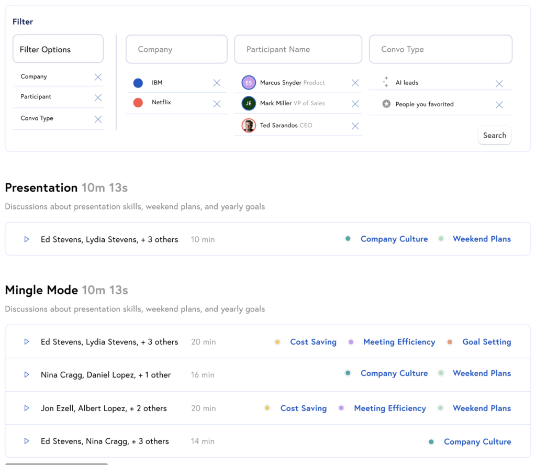Expand the Nina Cragg, Daniel Lopez conversation
This screenshot has width=536, height=465.
click(x=27, y=375)
